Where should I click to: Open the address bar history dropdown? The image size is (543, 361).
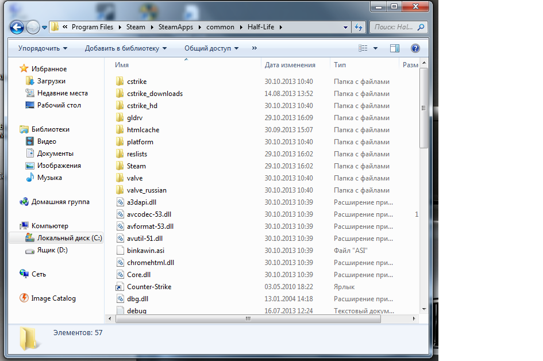point(345,27)
